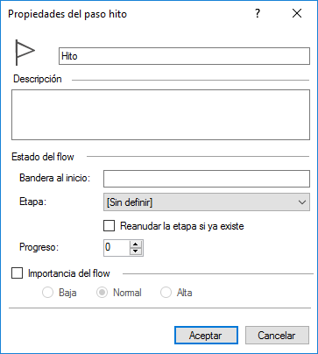Close the Propiedades del paso hito dialog
The height and width of the screenshot is (354, 318).
[297, 13]
